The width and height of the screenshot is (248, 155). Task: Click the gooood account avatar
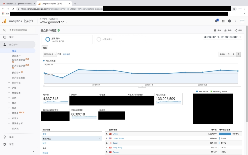[x=242, y=21]
